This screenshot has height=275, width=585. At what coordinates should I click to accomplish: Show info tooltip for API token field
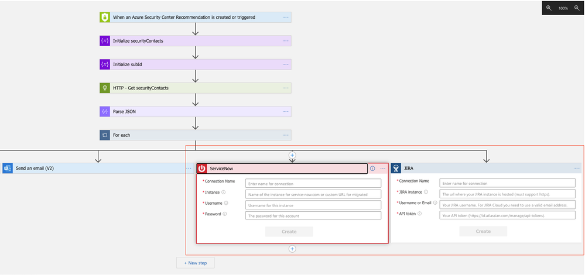(420, 214)
